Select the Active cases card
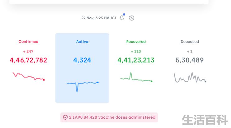Screen dimensions: 231x128 (82, 68)
